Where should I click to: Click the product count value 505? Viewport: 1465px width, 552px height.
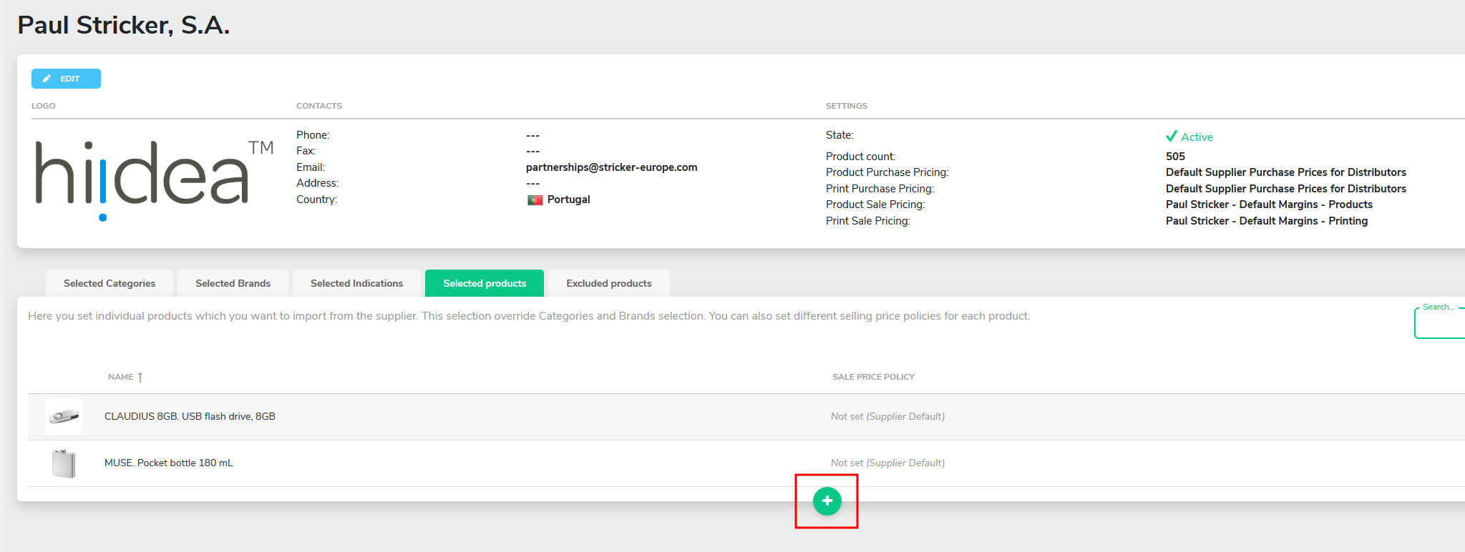(x=1175, y=156)
